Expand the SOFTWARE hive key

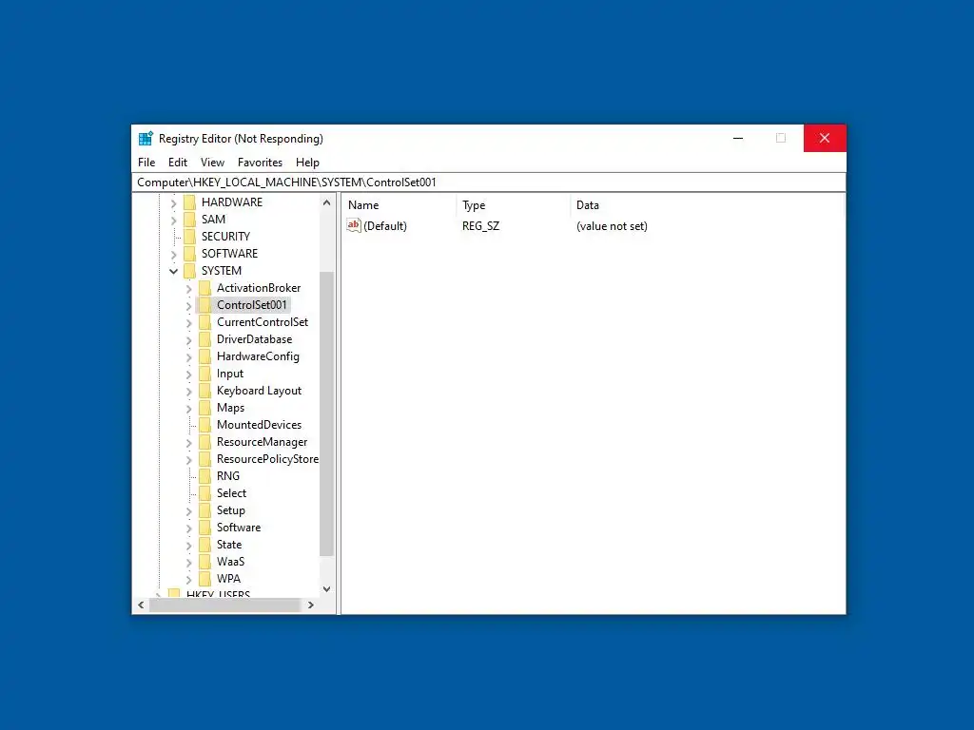point(173,254)
